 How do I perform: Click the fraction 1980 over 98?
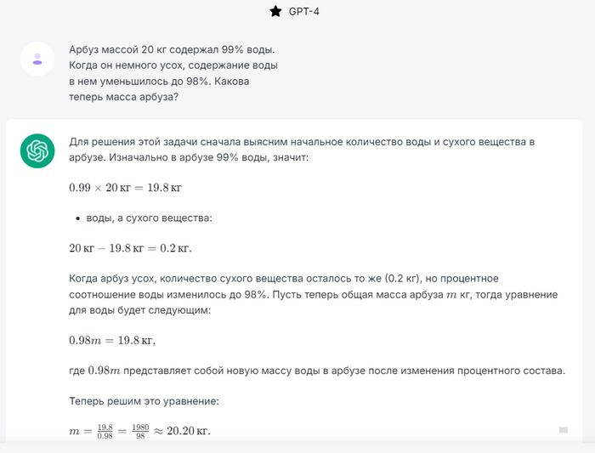coord(139,431)
